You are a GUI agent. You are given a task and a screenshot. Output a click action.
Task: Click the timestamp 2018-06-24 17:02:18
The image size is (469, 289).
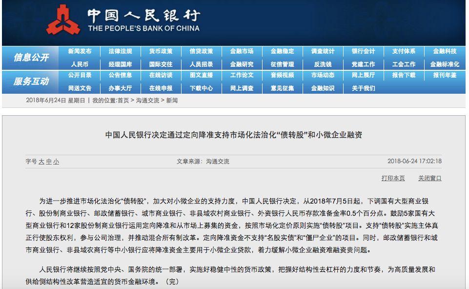pos(414,161)
